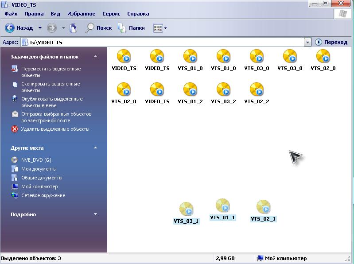354x264 pixels.
Task: Open the Сервис menu
Action: (111, 14)
